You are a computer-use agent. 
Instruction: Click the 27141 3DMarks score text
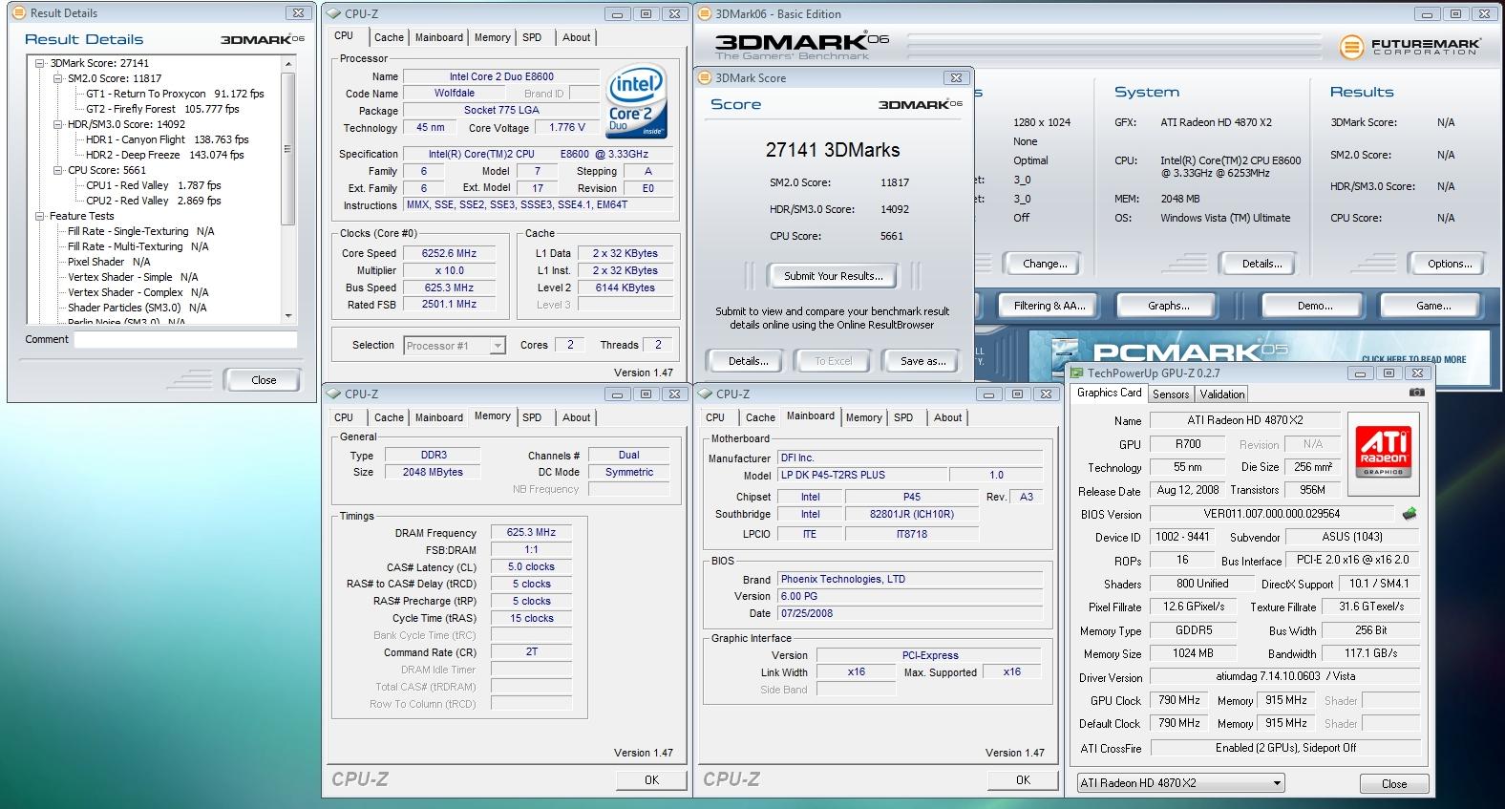point(833,150)
